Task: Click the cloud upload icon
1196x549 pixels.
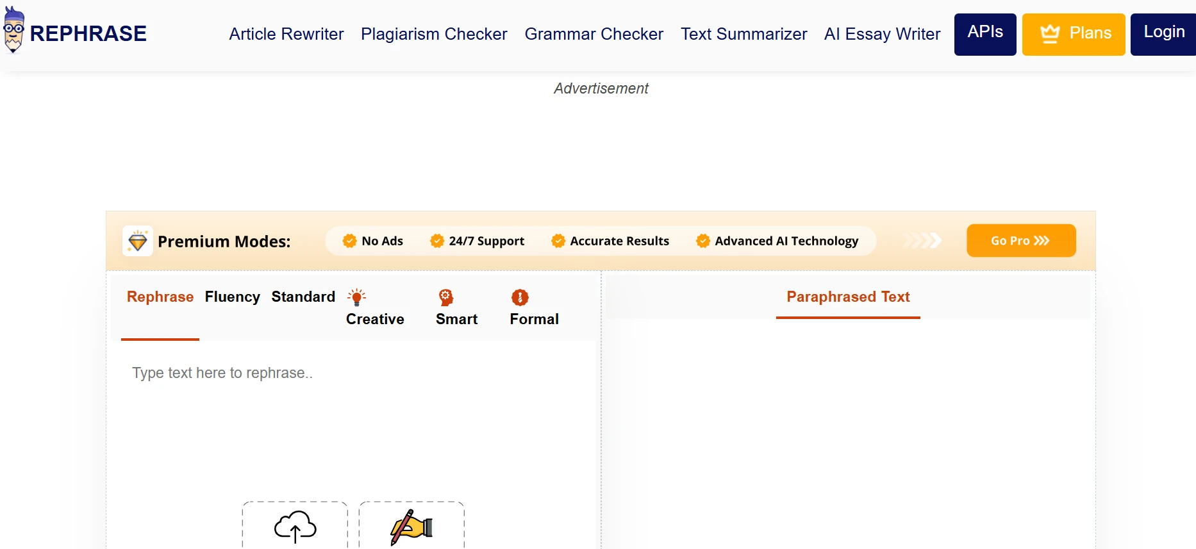Action: point(295,527)
